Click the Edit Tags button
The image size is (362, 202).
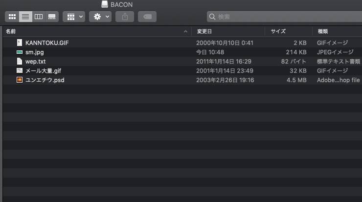[x=147, y=17]
